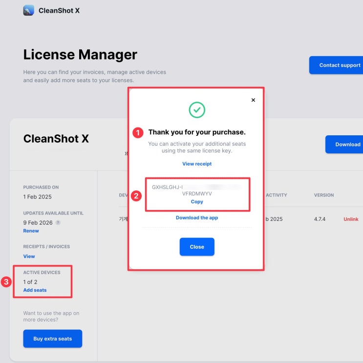Click the '1 of 2' active devices value
The width and height of the screenshot is (363, 363).
(x=30, y=282)
